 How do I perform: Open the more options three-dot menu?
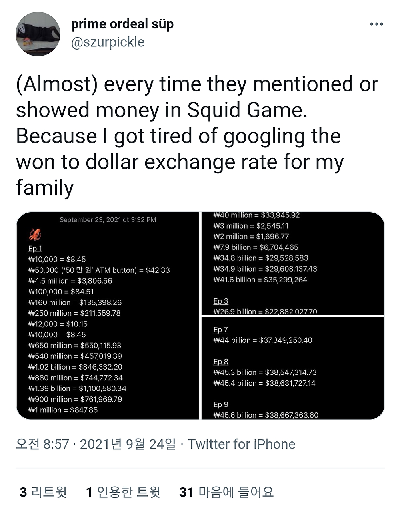coord(376,24)
